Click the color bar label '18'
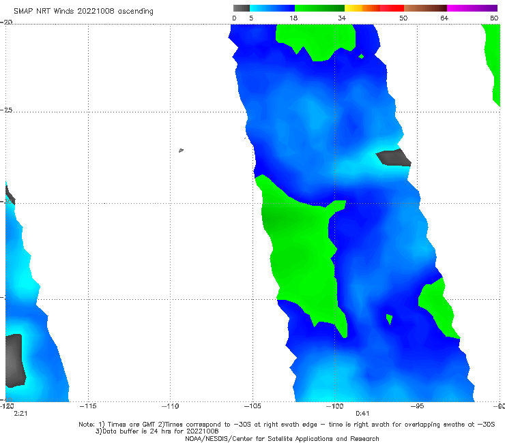This screenshot has width=505, height=443. pyautogui.click(x=293, y=18)
